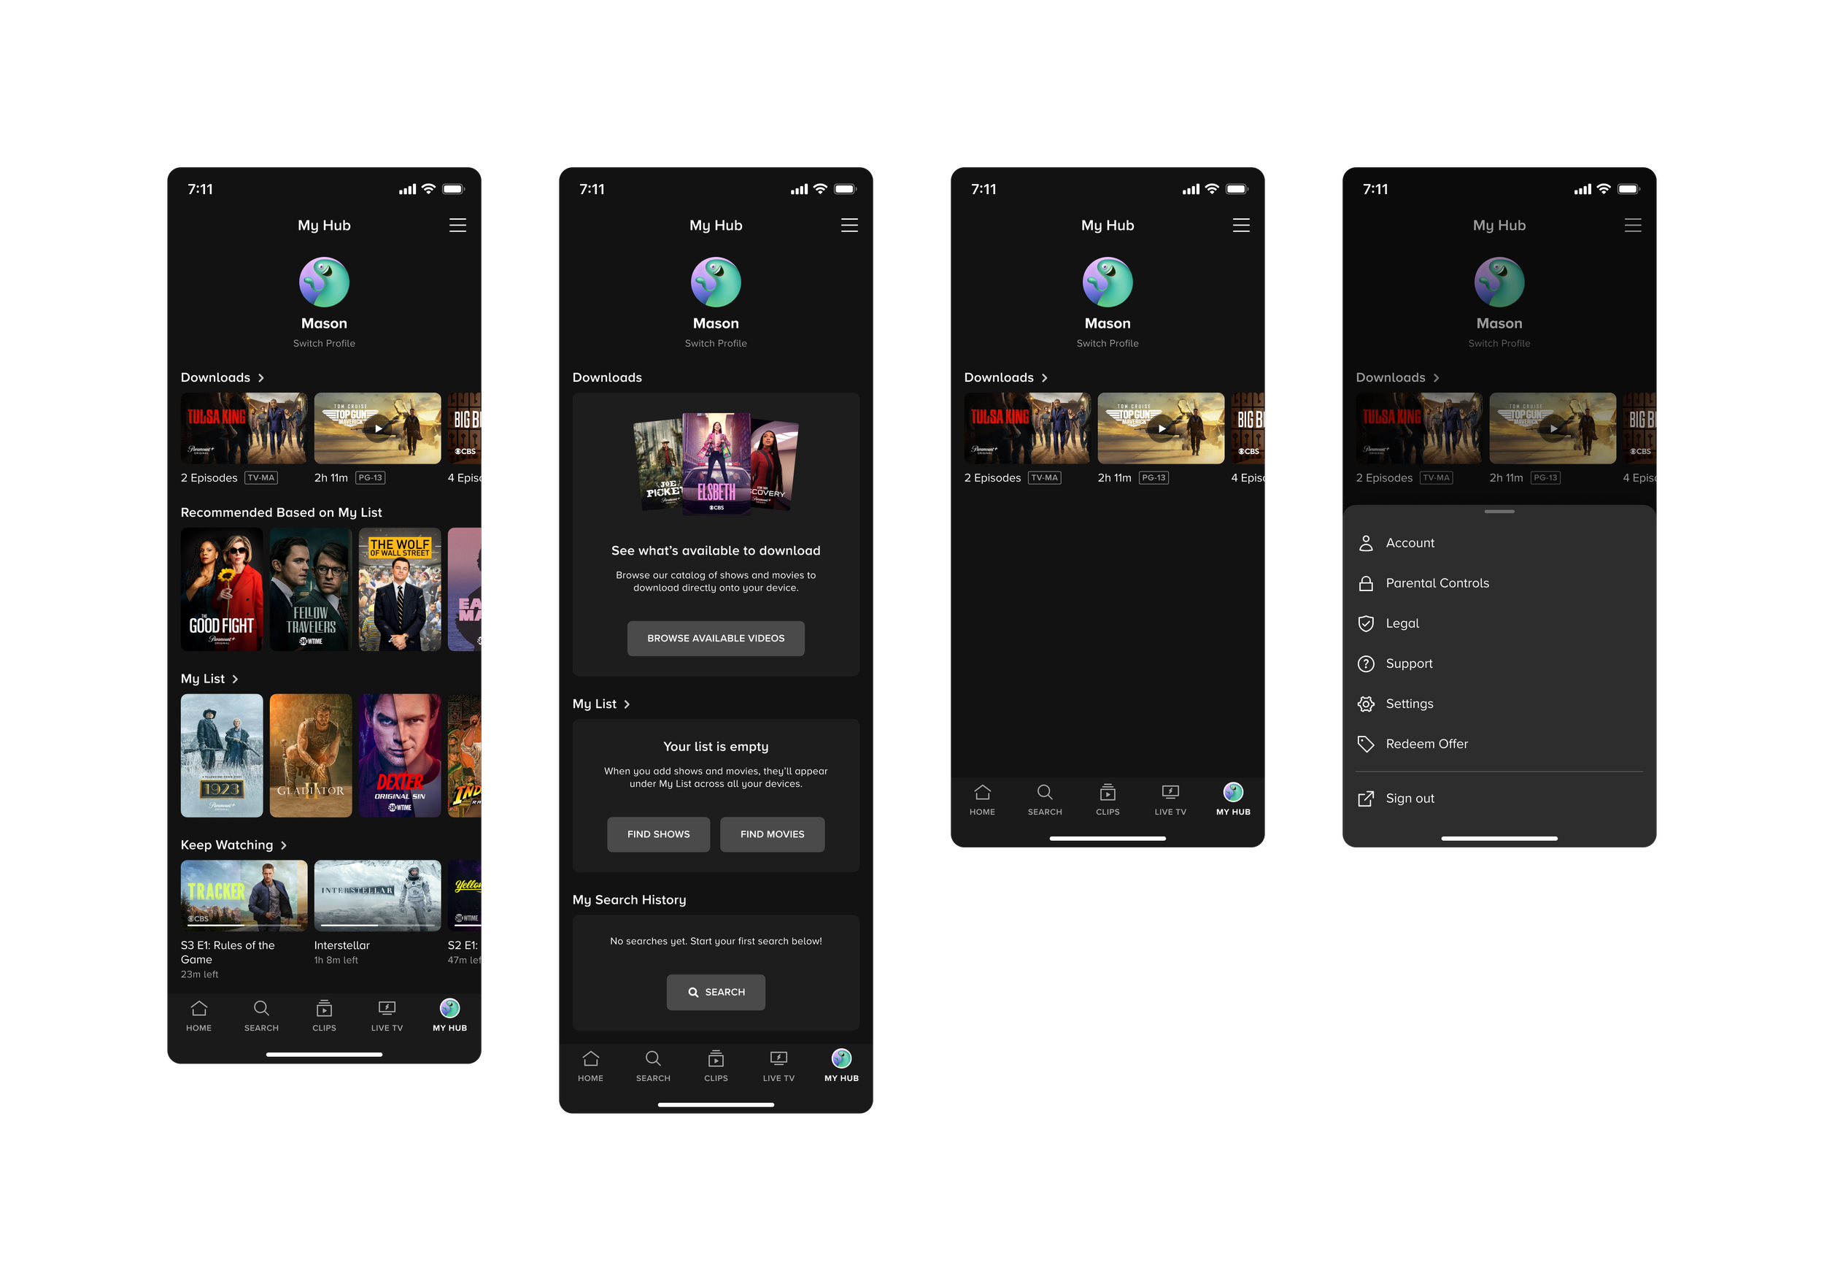Tap Switch Profile link under first Mason avatar

point(324,343)
